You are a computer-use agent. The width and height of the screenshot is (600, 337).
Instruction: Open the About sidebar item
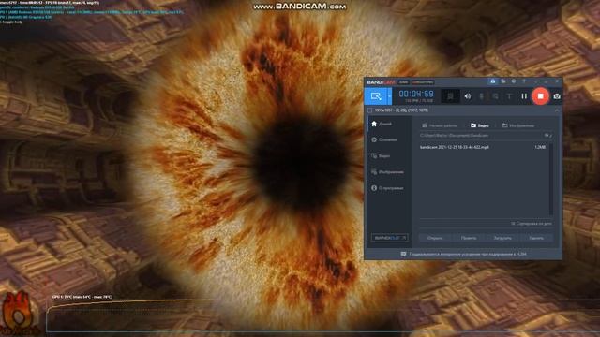coord(387,188)
